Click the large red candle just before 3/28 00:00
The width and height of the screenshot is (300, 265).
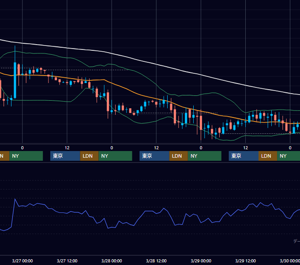108,102
